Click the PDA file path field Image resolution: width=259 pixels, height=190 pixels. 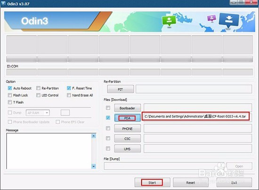point(198,117)
